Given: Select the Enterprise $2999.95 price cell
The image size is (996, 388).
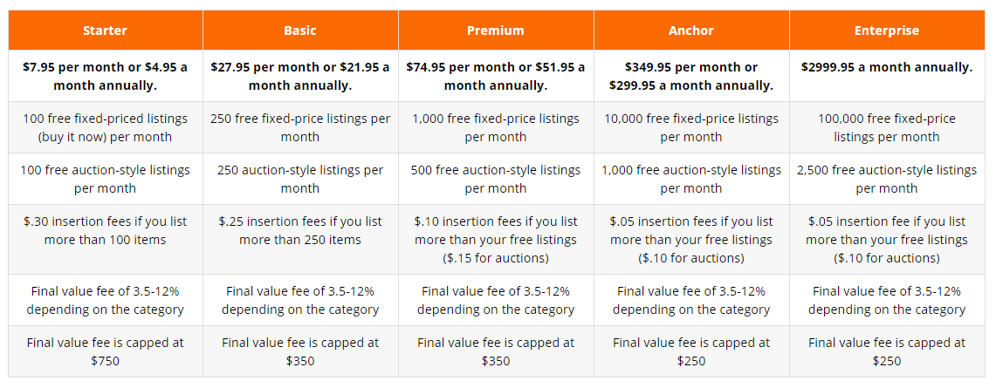Looking at the screenshot, I should pyautogui.click(x=887, y=76).
